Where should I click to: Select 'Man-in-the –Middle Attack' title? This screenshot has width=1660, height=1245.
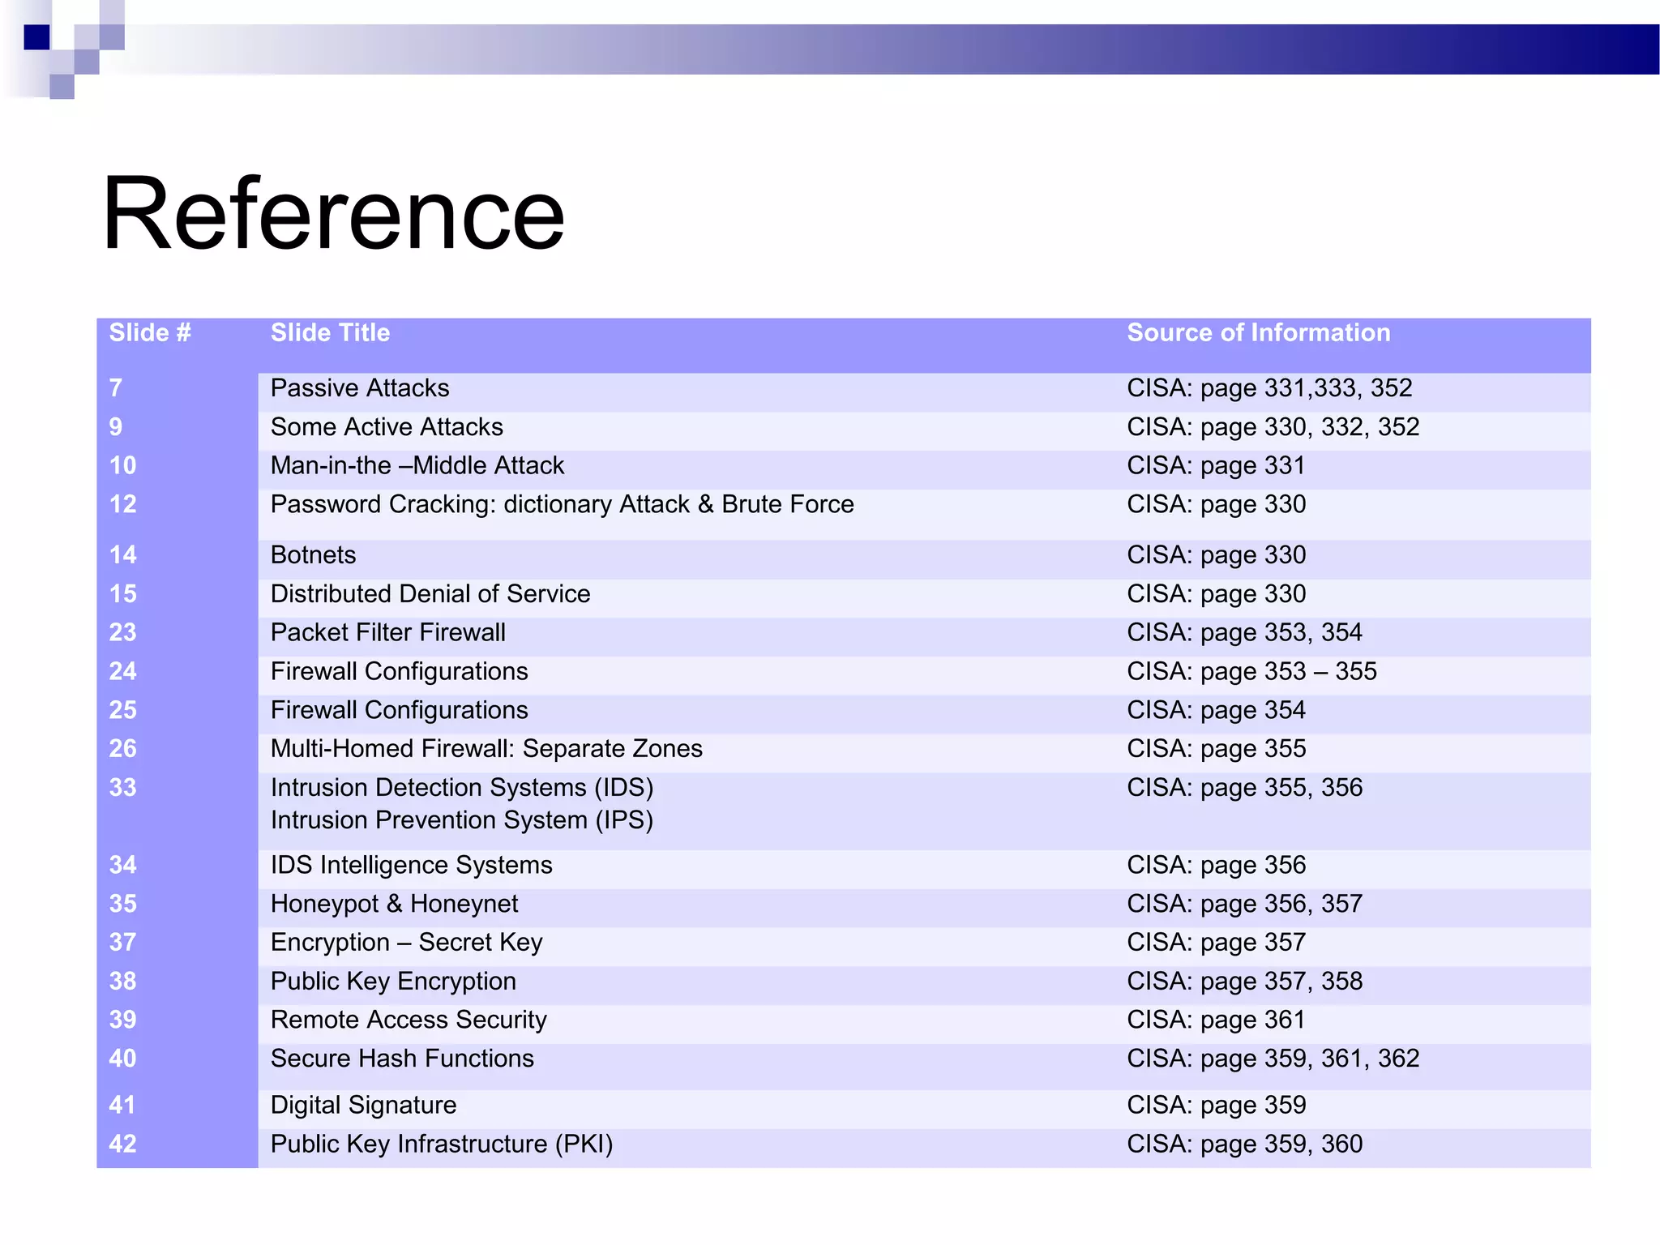417,466
